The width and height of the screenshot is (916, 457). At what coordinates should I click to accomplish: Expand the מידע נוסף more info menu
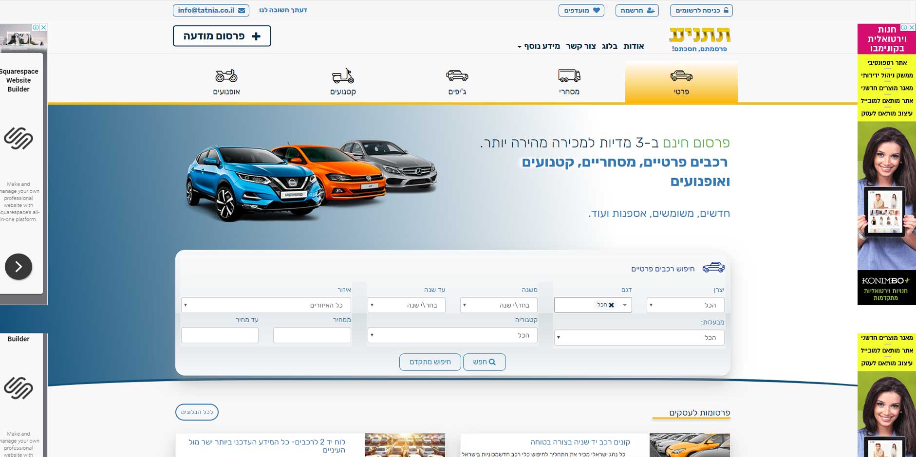tap(539, 46)
